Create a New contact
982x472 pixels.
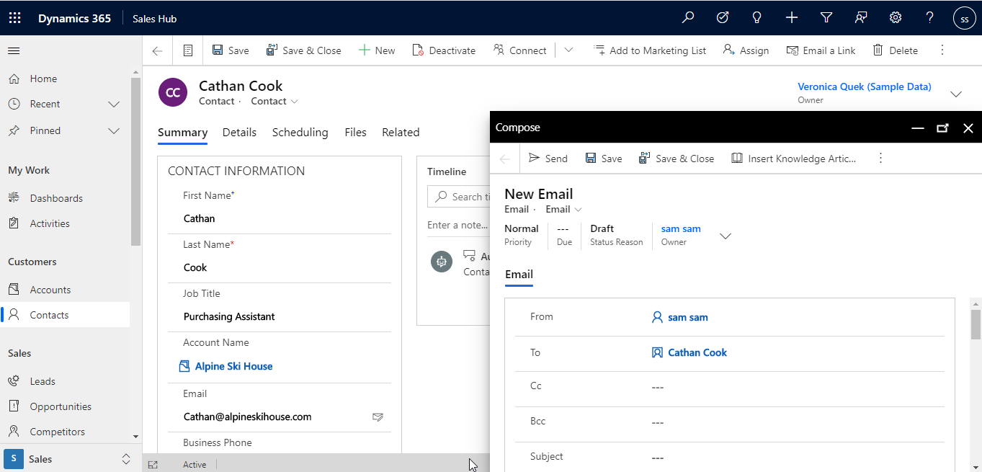377,50
